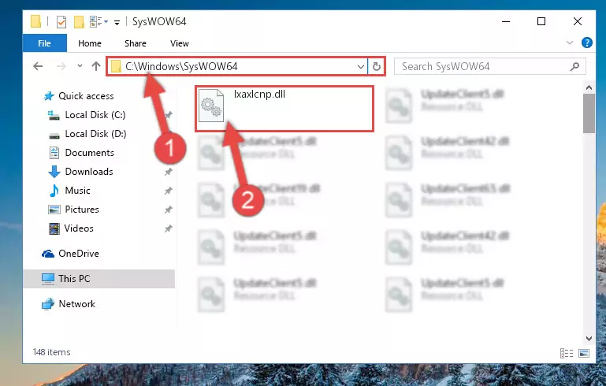The height and width of the screenshot is (386, 606).
Task: Open the View ribbon tab
Action: [x=180, y=43]
